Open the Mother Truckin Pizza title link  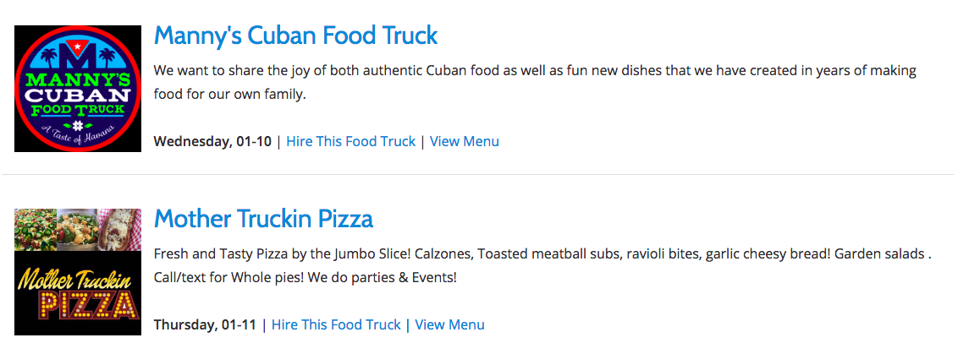pyautogui.click(x=263, y=219)
